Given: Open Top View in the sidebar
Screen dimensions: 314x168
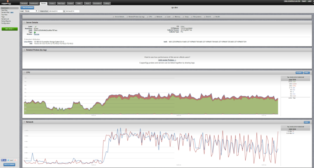Looking at the screenshot, I should 4,15.
